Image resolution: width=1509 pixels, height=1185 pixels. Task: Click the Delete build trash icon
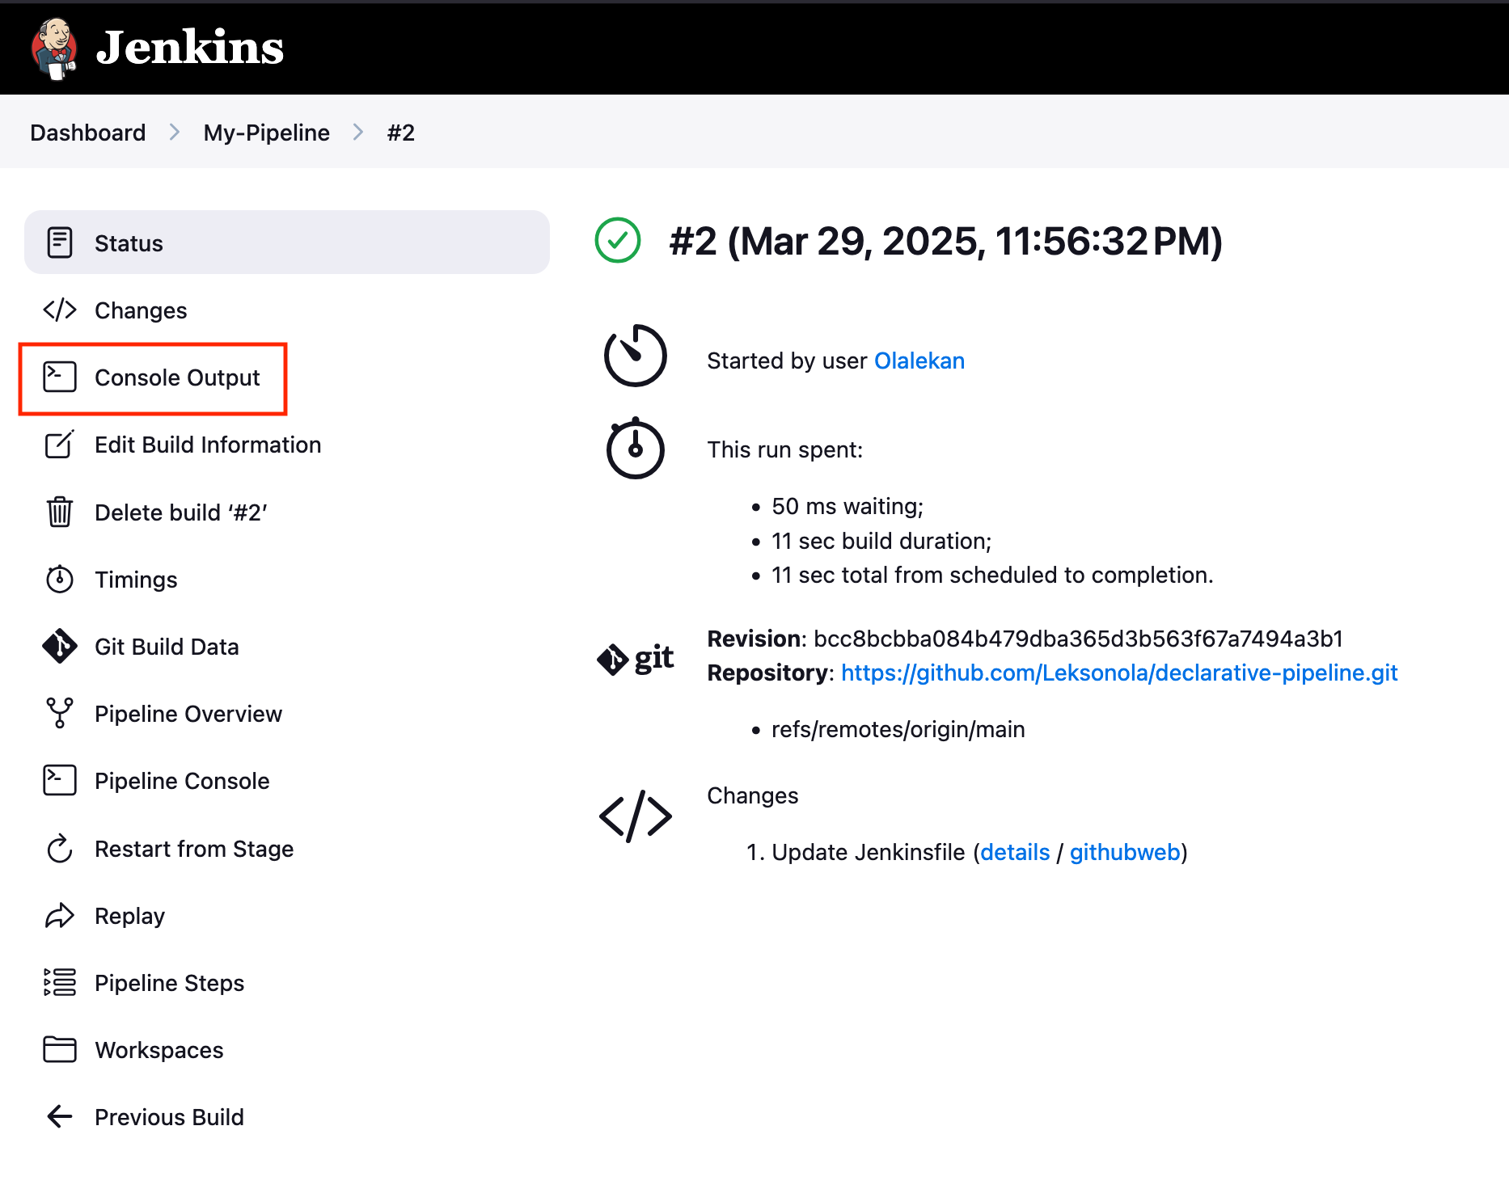point(60,512)
